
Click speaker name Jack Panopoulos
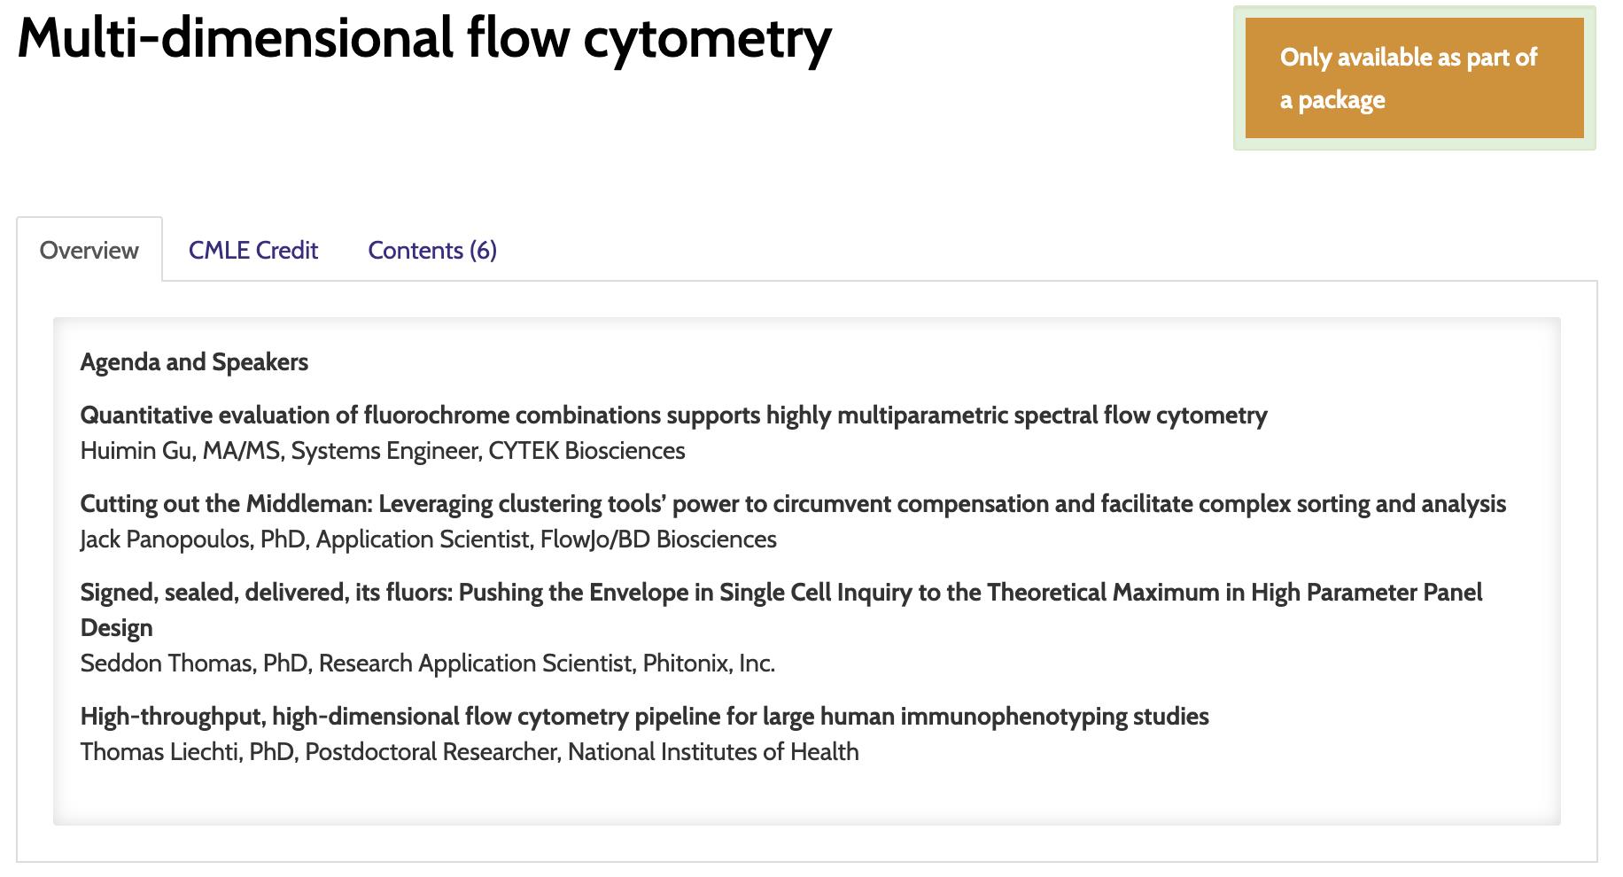point(165,539)
